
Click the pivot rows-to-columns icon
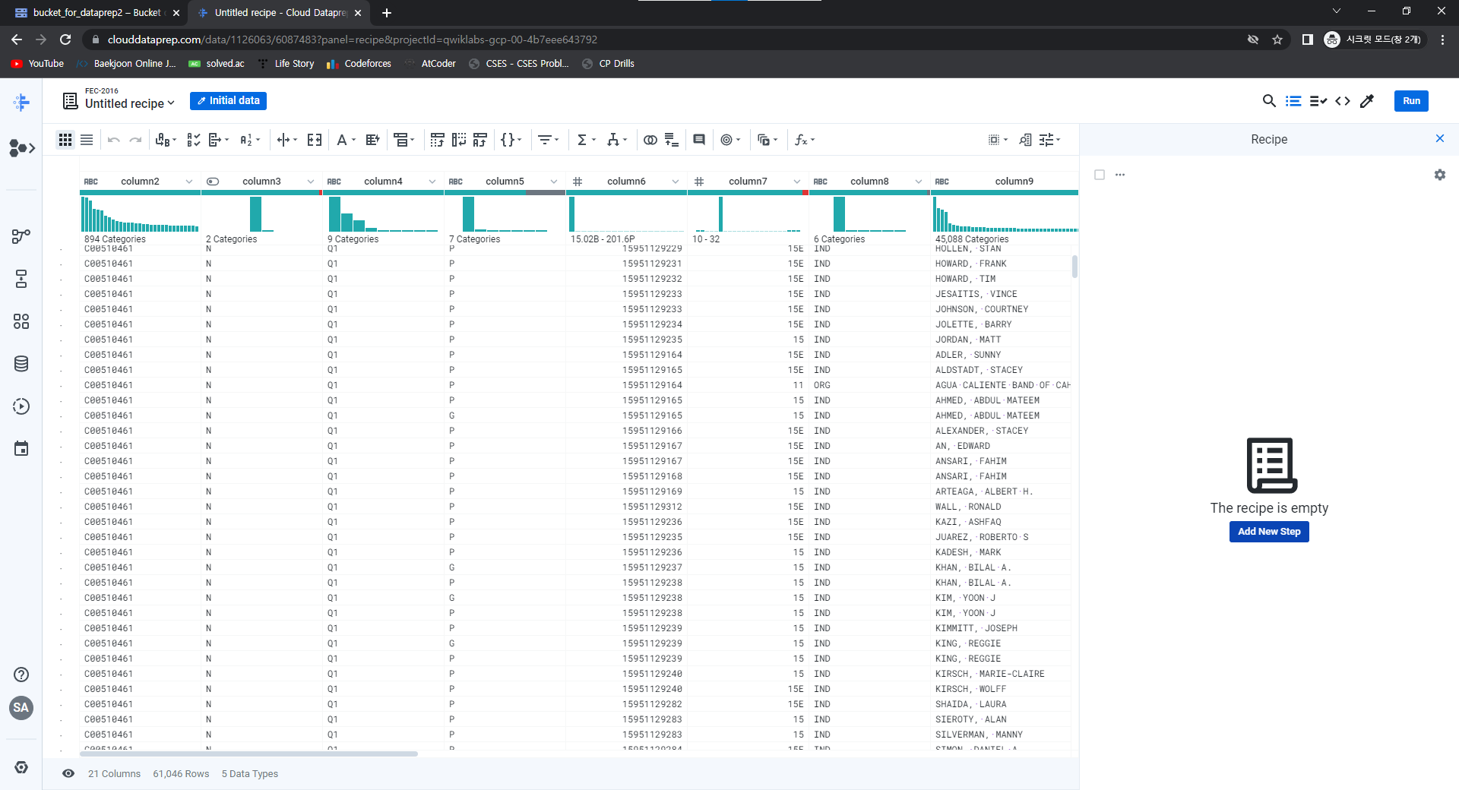(x=437, y=140)
